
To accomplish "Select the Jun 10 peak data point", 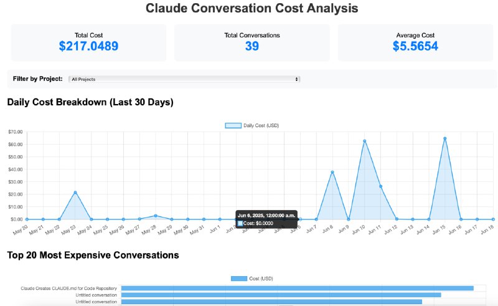I will [x=365, y=141].
